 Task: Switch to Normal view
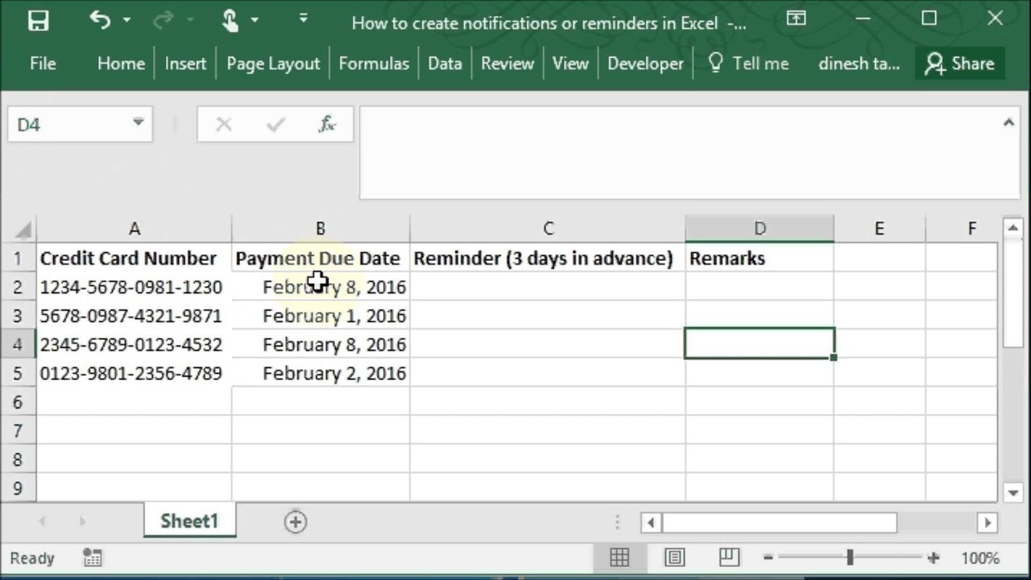(x=619, y=557)
